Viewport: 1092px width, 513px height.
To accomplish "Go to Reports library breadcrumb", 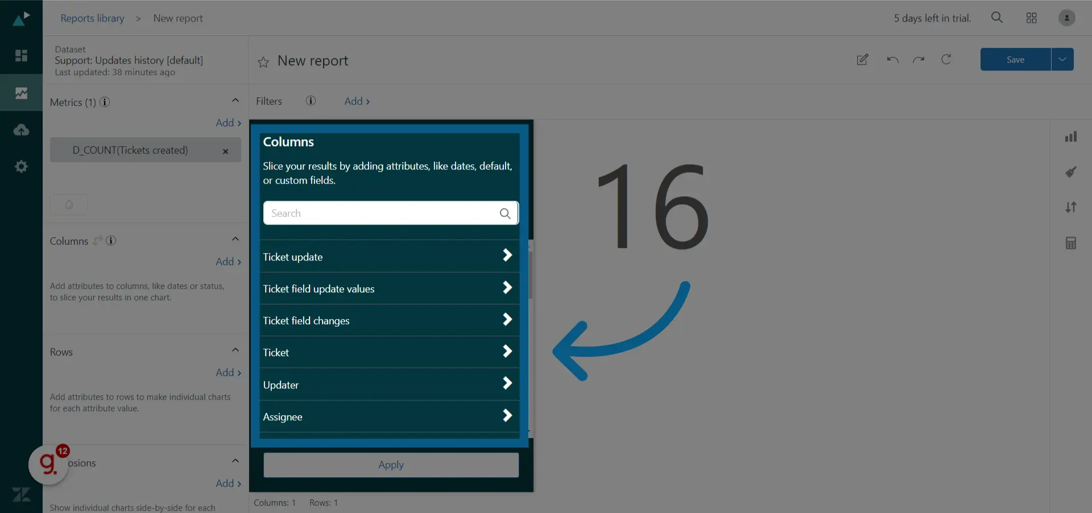I will (92, 18).
